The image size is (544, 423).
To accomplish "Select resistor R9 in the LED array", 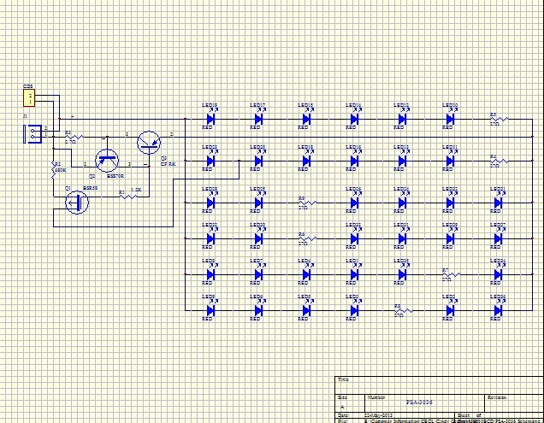I will click(307, 203).
